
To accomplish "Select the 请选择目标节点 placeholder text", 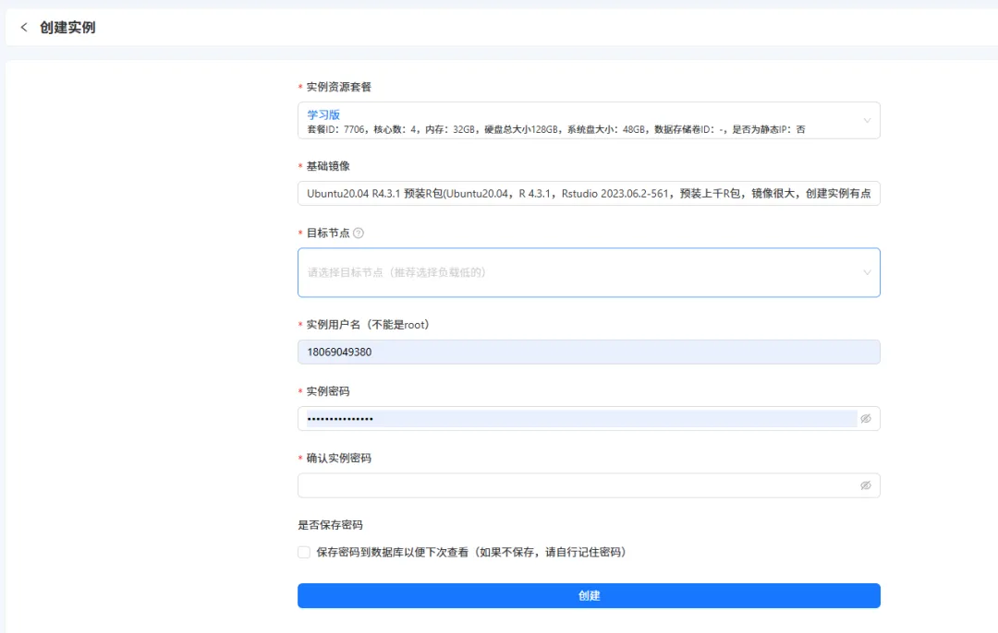I will [x=396, y=272].
